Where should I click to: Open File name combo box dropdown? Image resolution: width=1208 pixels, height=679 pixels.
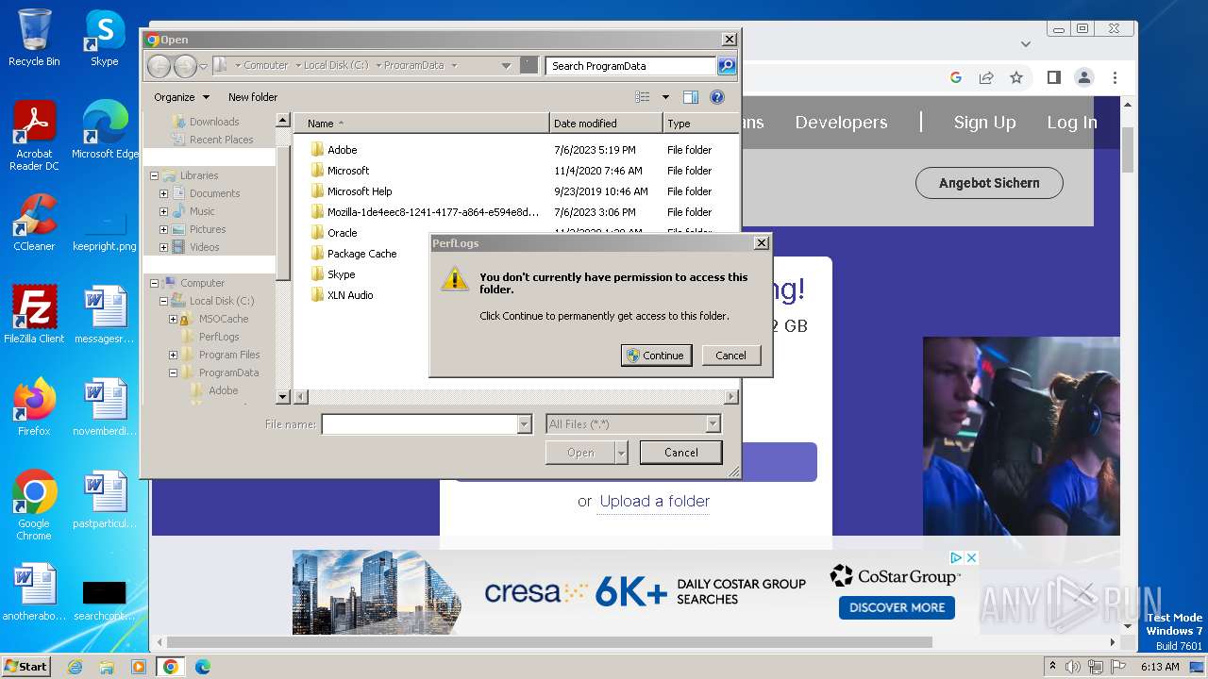point(525,425)
